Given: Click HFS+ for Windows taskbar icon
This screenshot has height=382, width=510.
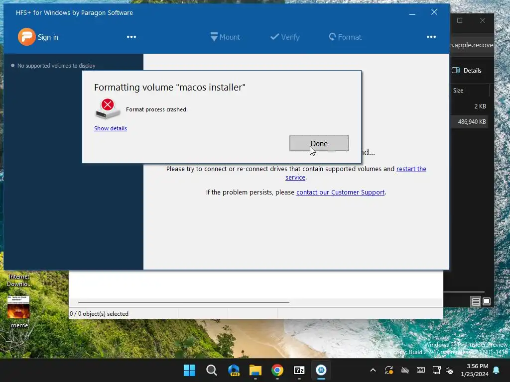Looking at the screenshot, I should pos(321,370).
